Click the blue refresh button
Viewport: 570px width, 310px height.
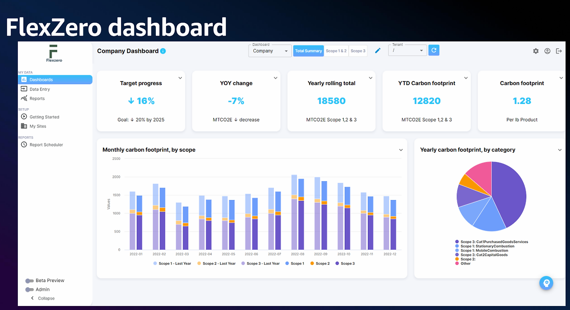434,50
